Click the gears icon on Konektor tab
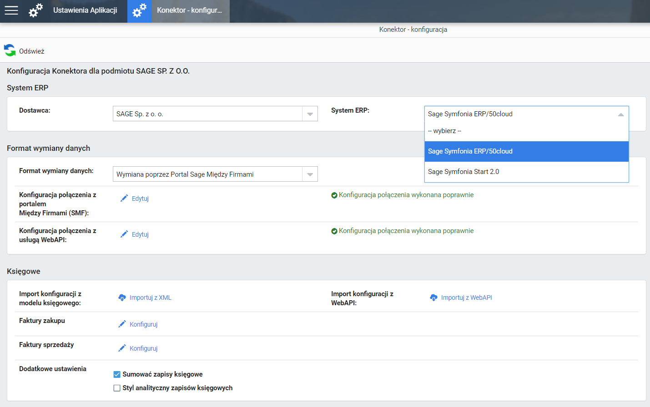650x407 pixels. (x=140, y=10)
